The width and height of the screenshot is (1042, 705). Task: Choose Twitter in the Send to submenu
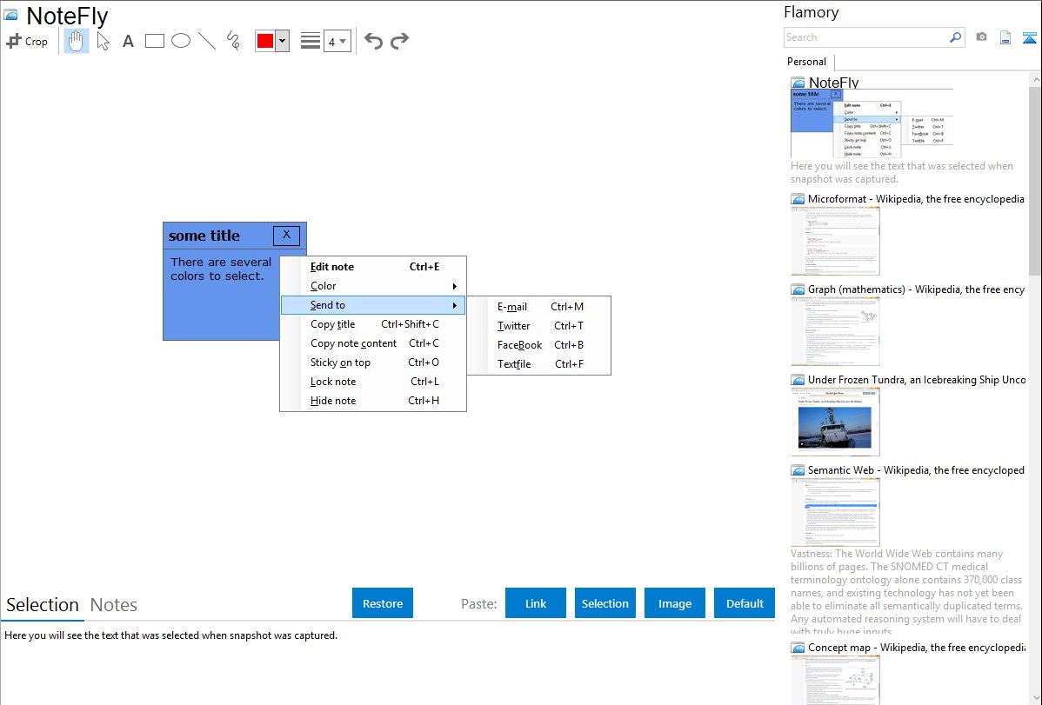coord(539,326)
